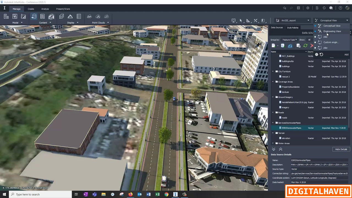Screen dimensions: 352x198
Task: Click the Undo arrow icon
Action: click(285, 8)
